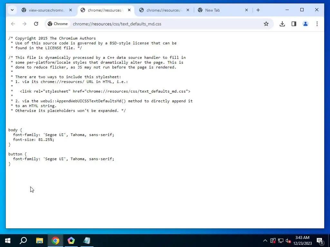Viewport: 330px width, 247px height.
Task: Close the third tab, titled chrome://resources
Action: point(188,10)
